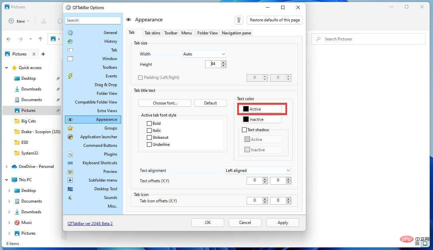
Task: Click the green clock icon beside History
Action: pyautogui.click(x=70, y=41)
